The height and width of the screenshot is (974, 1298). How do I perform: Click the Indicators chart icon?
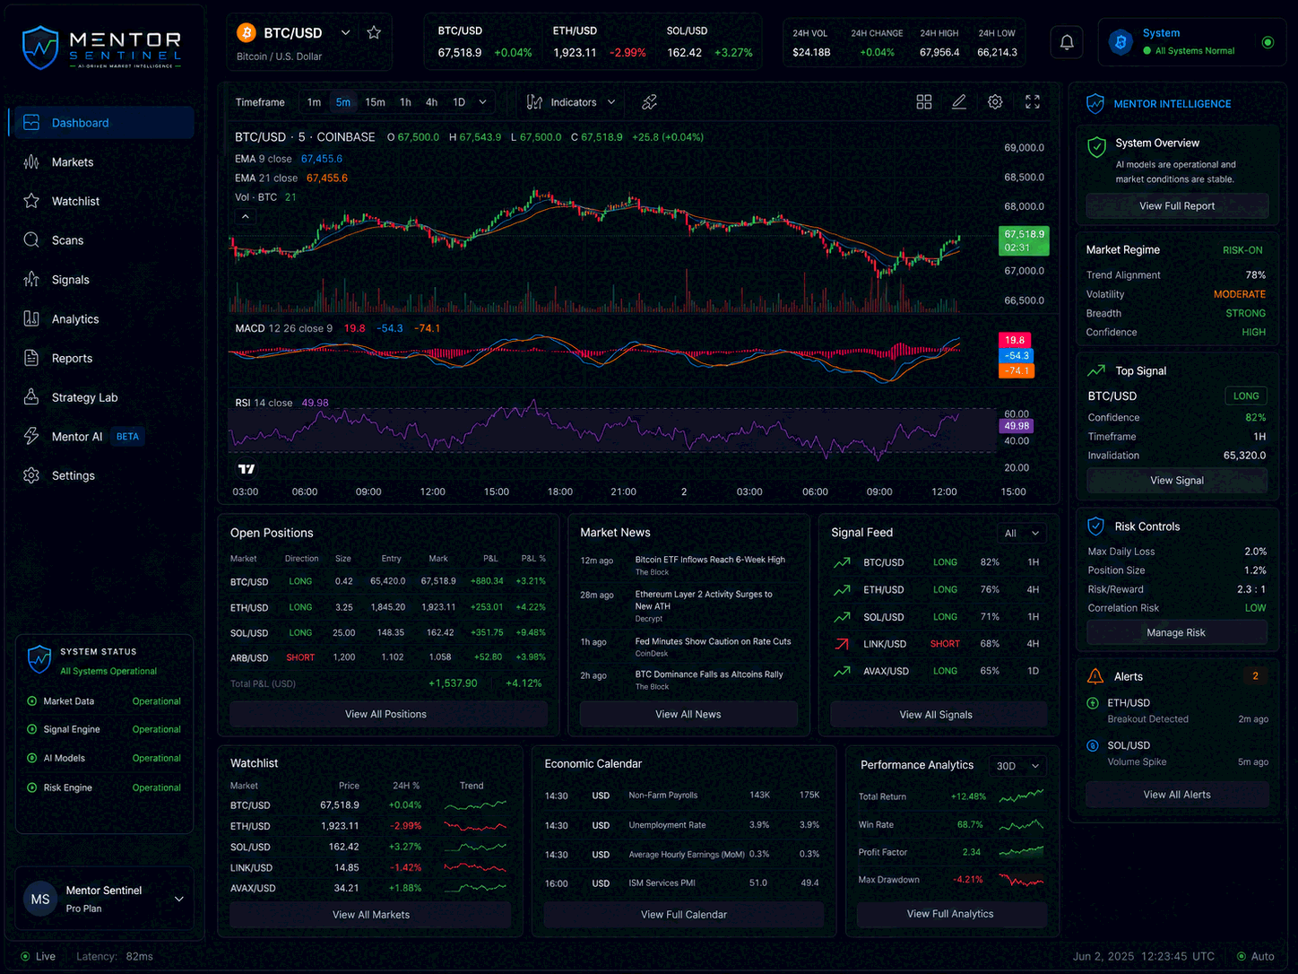(x=534, y=102)
